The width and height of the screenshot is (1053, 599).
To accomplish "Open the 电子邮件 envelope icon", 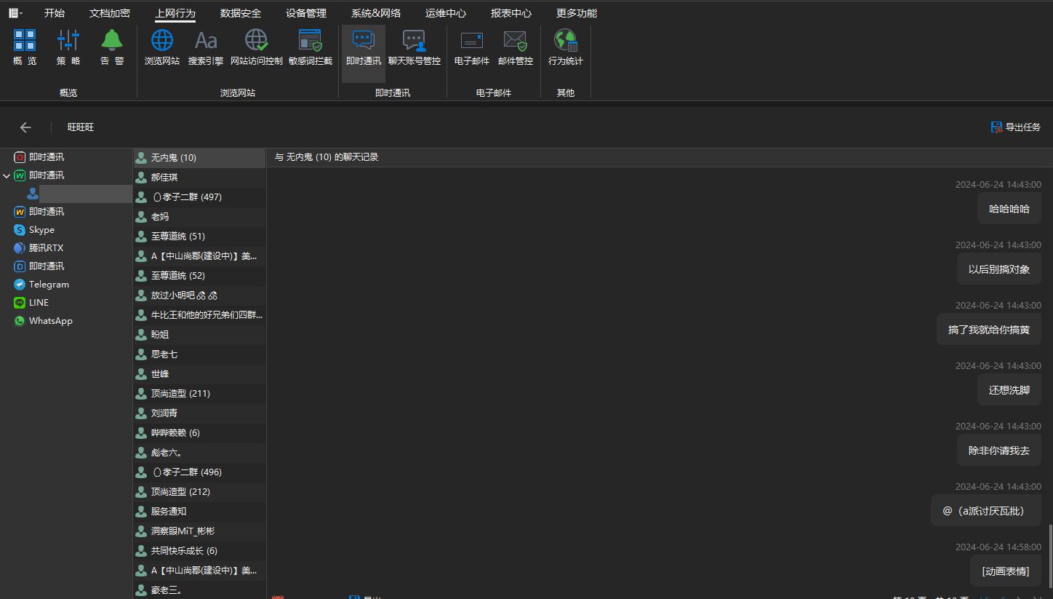I will pos(472,47).
